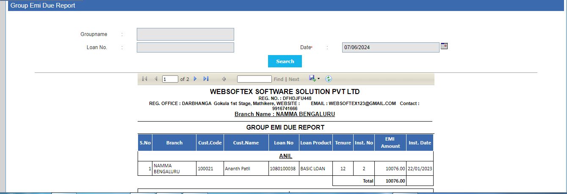This screenshot has height=194, width=567.
Task: Focus the Date field showing 07/06/2024
Action: pyautogui.click(x=390, y=47)
